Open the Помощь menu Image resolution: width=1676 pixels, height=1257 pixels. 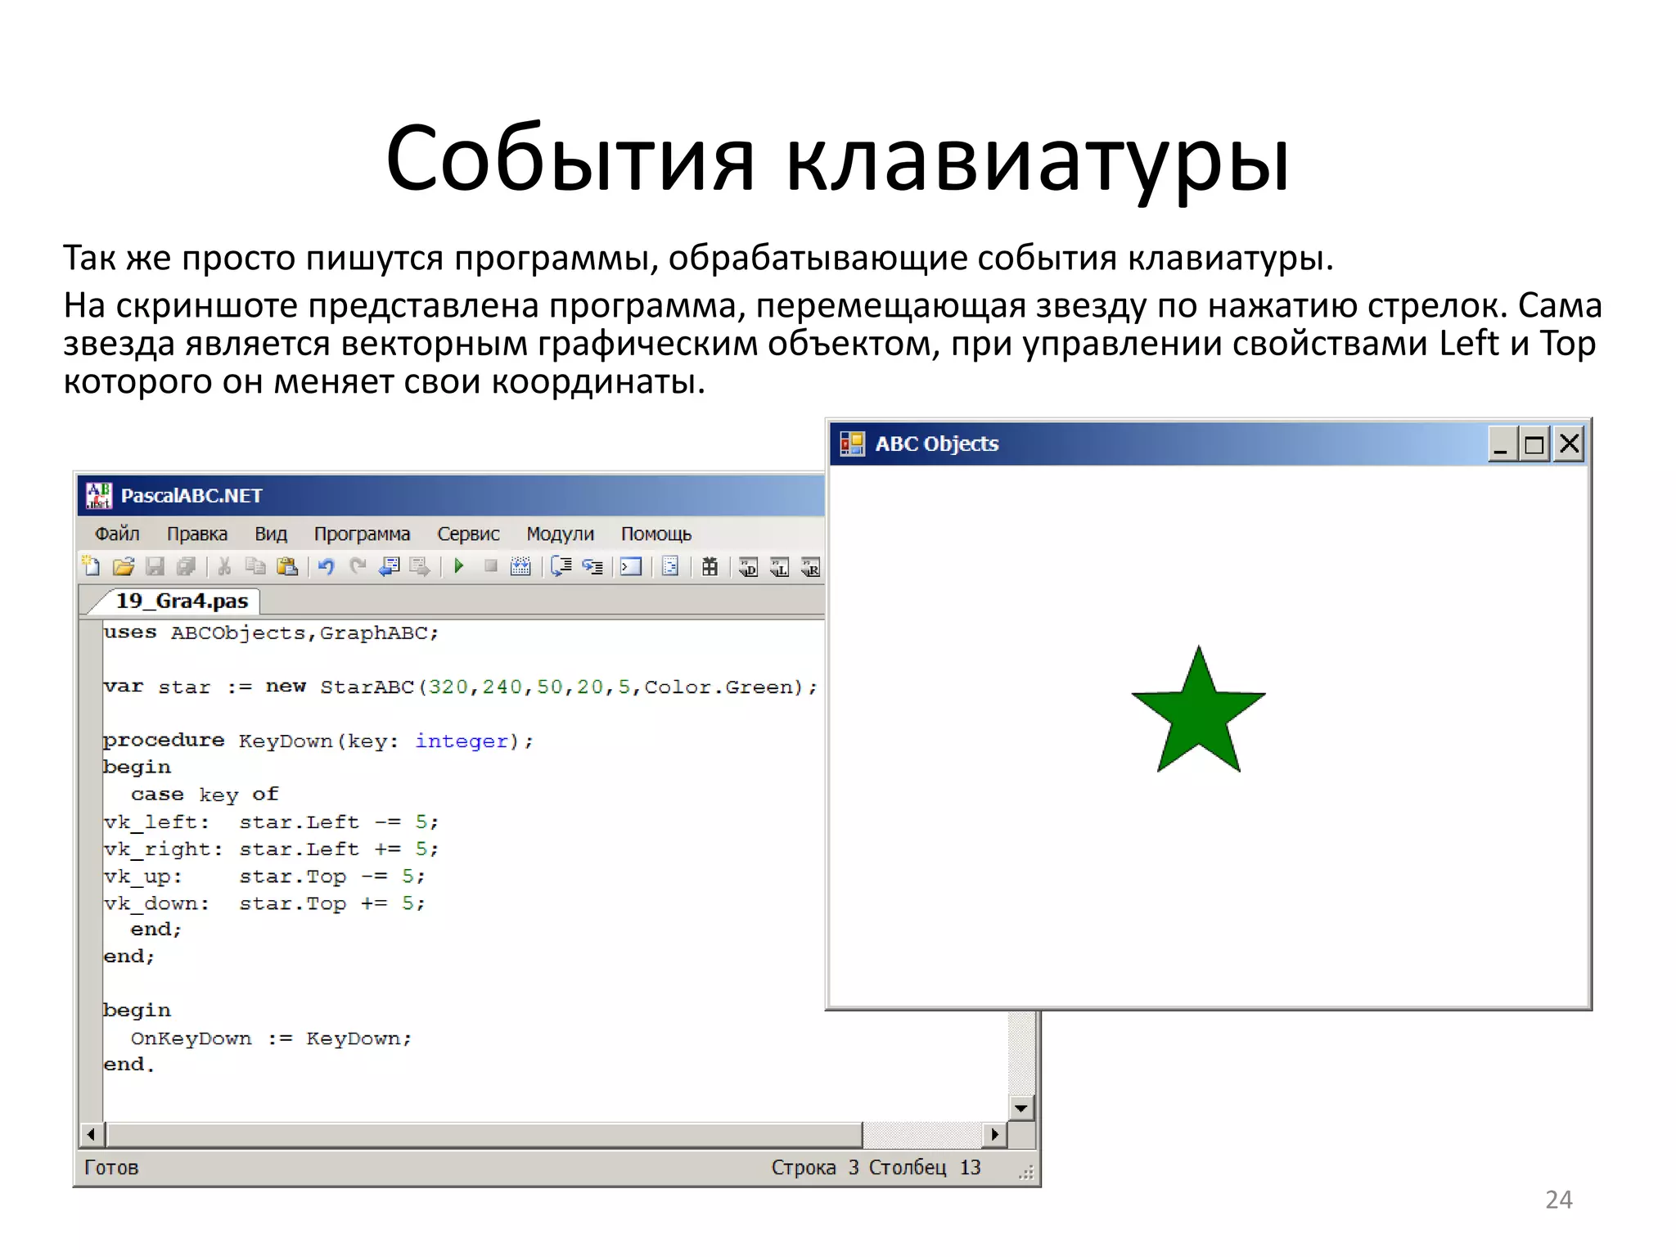(x=656, y=534)
